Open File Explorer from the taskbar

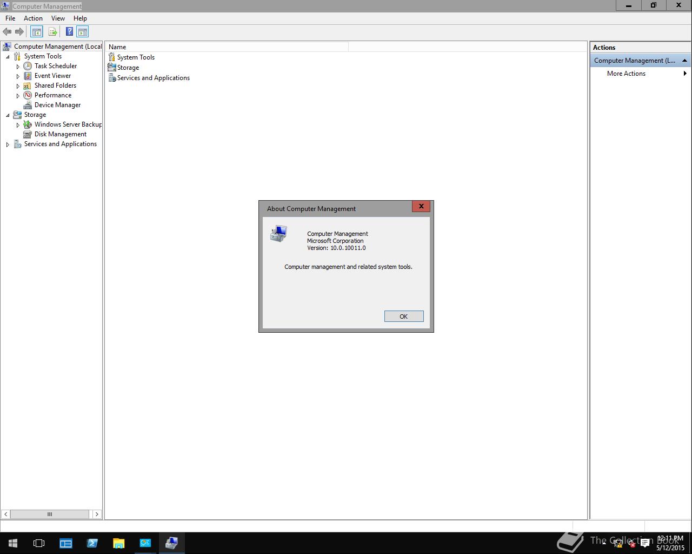[118, 543]
